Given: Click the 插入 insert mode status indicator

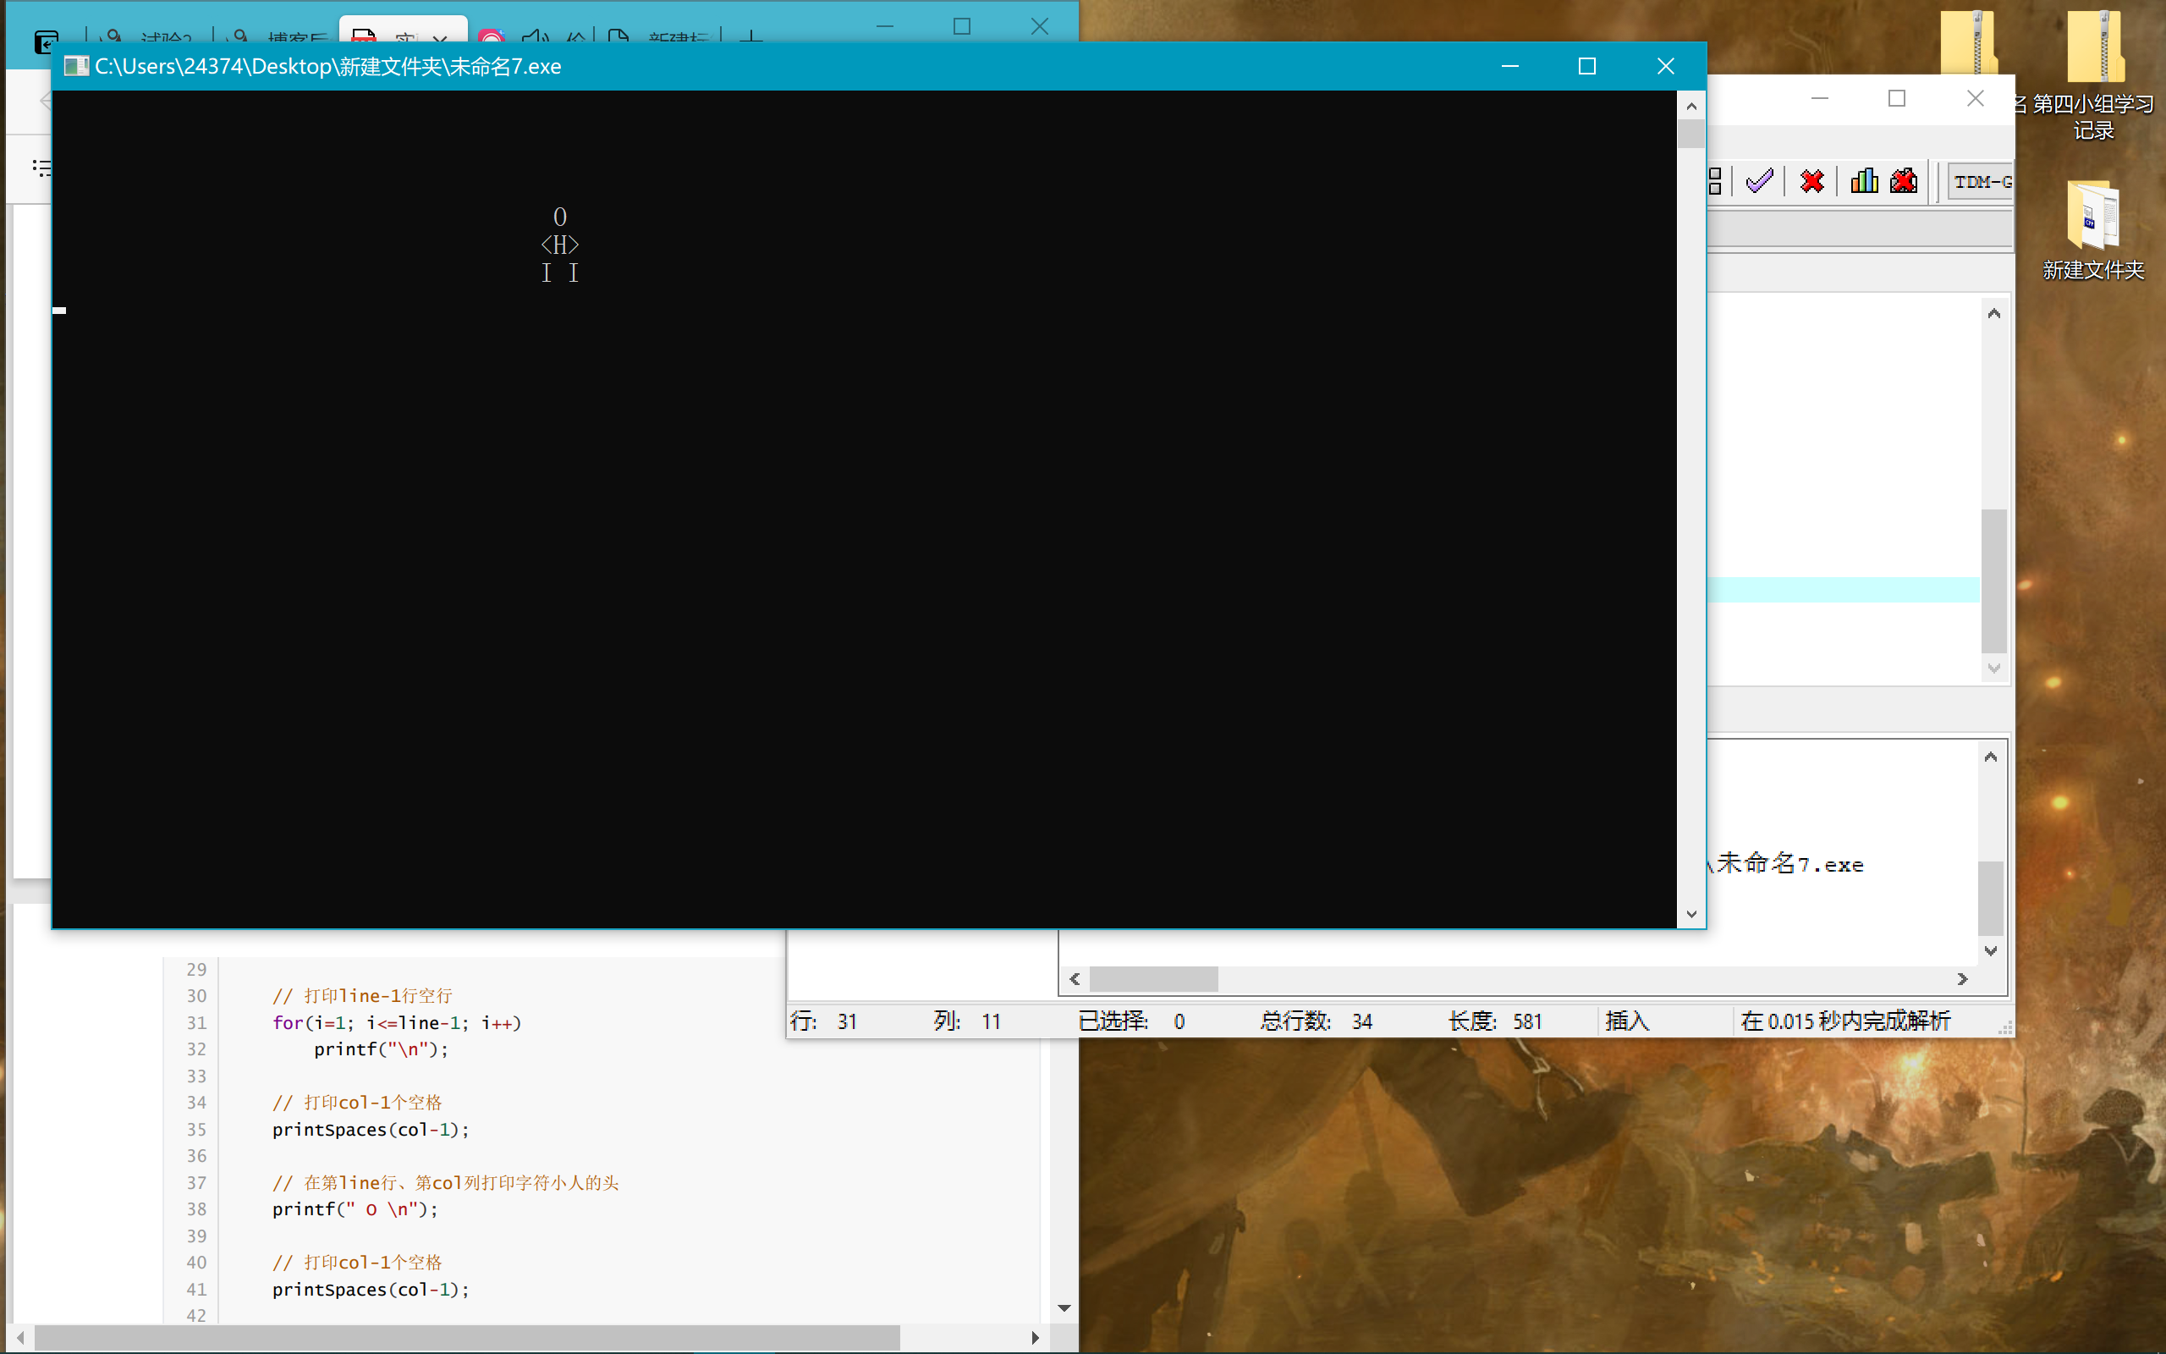Looking at the screenshot, I should coord(1626,1021).
